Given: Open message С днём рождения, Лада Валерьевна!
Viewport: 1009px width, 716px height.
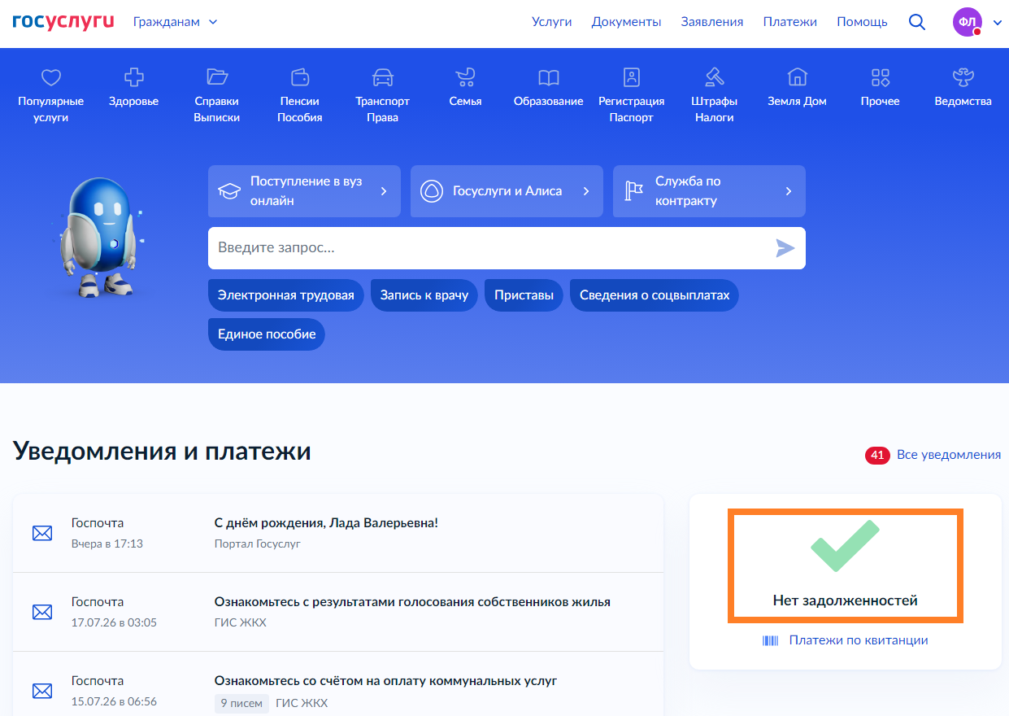Looking at the screenshot, I should click(x=326, y=523).
